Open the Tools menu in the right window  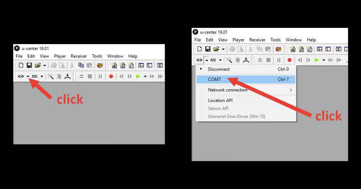tap(275, 40)
